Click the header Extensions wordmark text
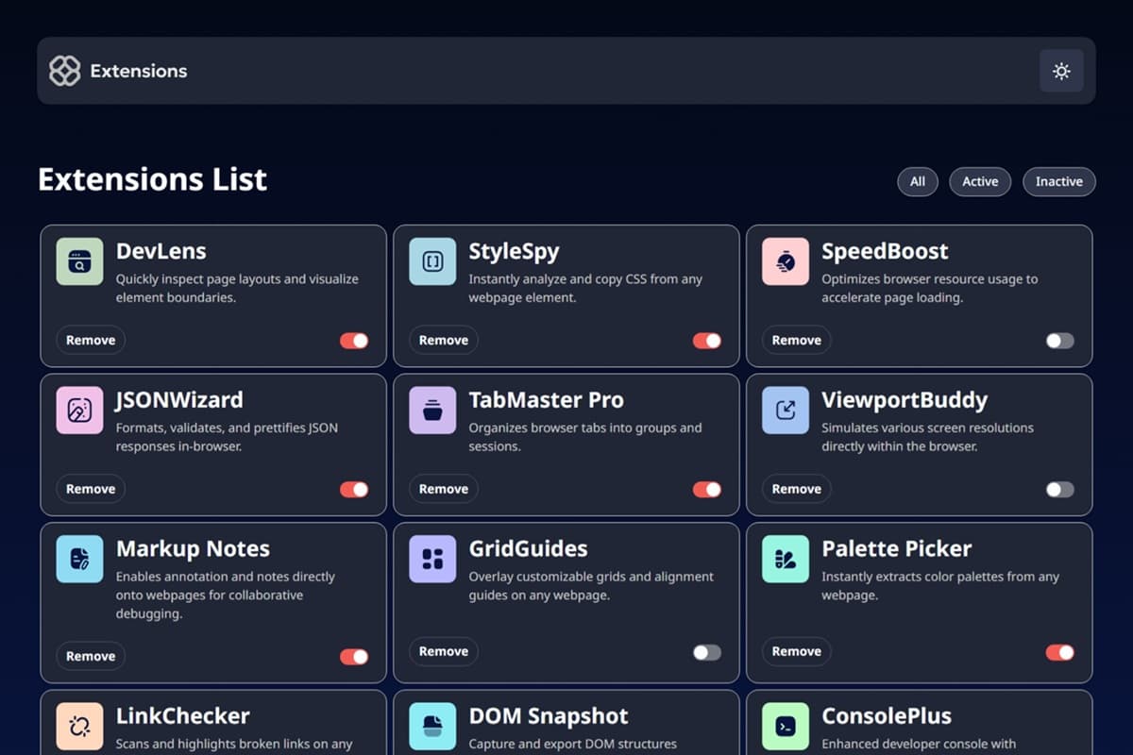The height and width of the screenshot is (755, 1133). point(139,71)
